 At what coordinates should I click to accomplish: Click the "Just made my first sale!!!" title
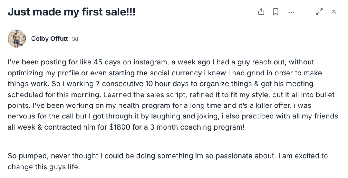(71, 12)
